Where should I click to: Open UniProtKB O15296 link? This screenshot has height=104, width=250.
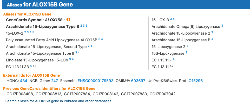tap(196, 81)
